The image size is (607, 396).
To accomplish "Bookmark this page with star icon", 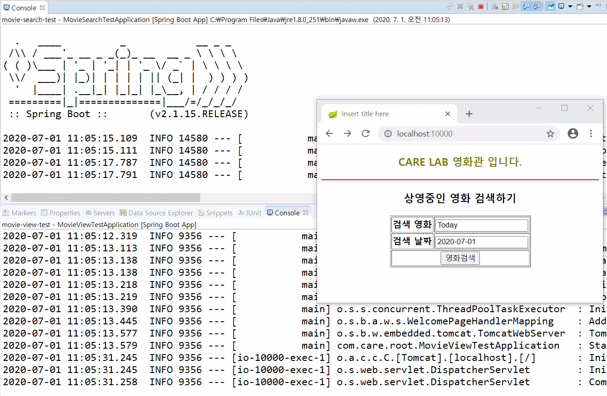I will [x=550, y=134].
